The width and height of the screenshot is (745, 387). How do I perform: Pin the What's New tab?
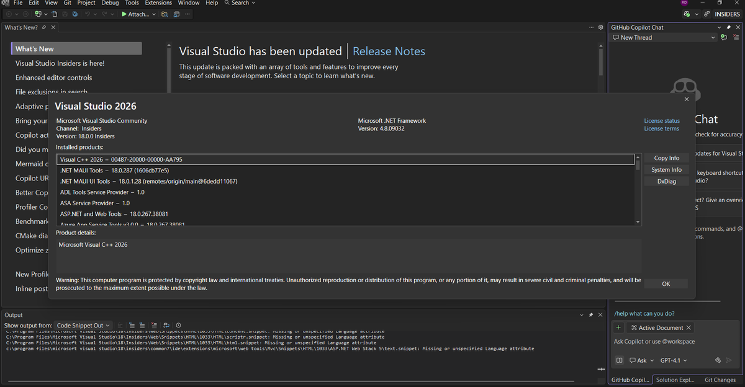pyautogui.click(x=44, y=27)
